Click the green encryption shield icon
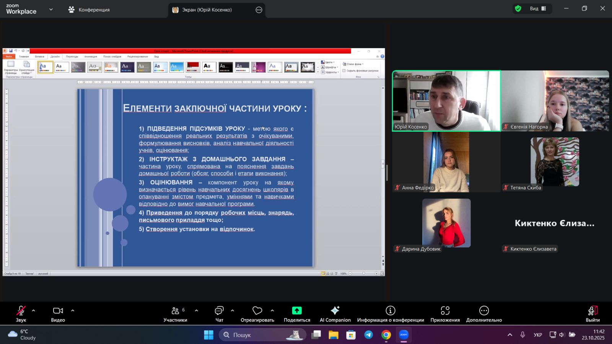The width and height of the screenshot is (612, 344). coord(518,8)
